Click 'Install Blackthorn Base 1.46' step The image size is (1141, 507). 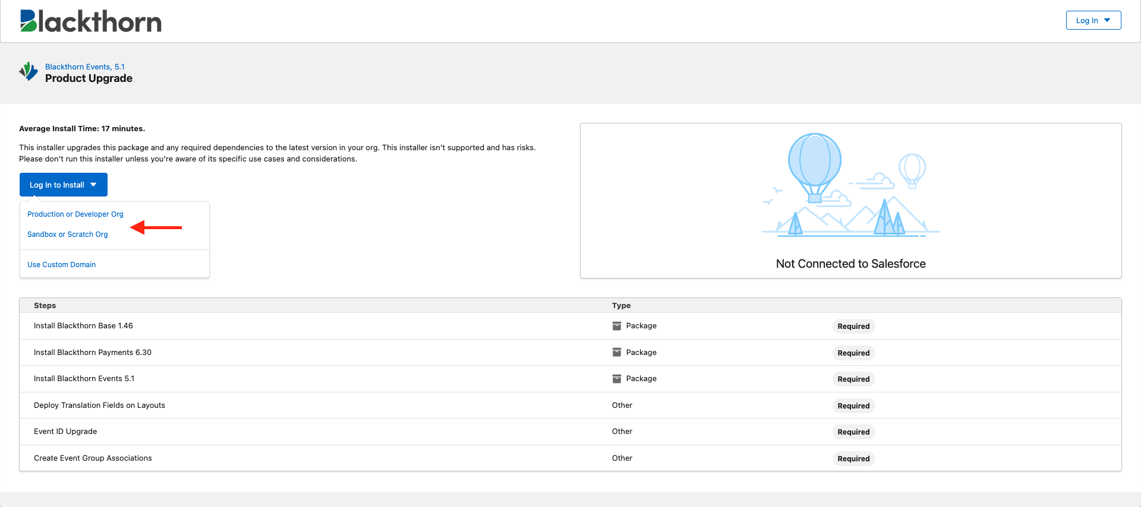[x=83, y=326]
